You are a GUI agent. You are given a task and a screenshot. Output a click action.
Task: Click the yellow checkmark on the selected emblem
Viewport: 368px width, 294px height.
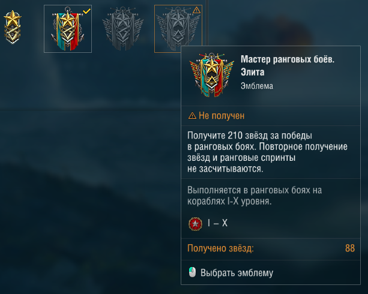coord(86,11)
